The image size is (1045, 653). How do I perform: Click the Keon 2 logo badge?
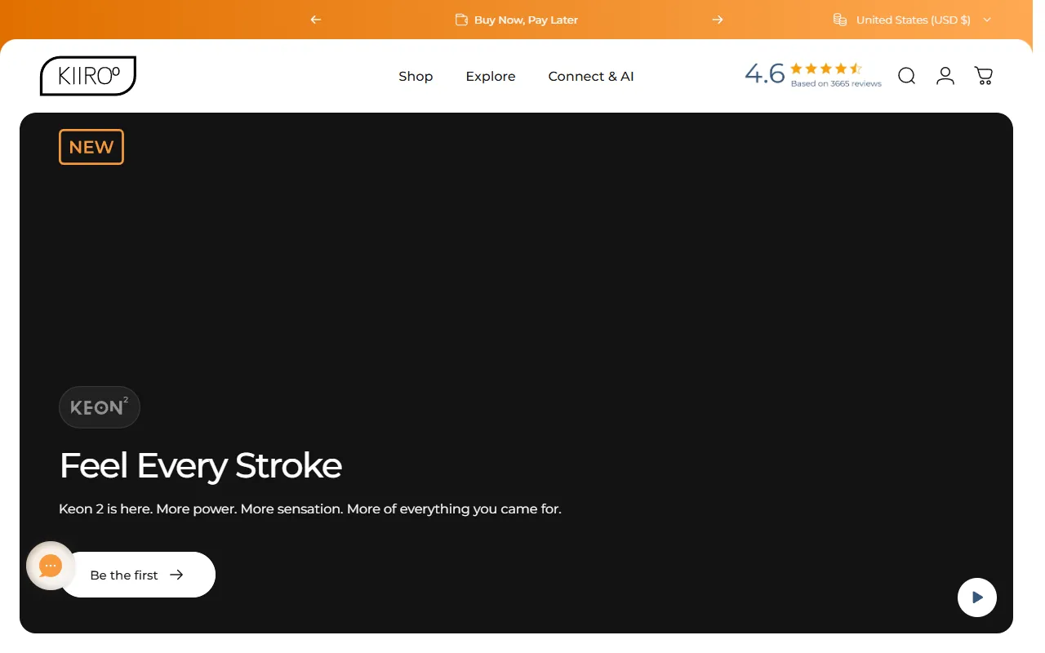(100, 407)
